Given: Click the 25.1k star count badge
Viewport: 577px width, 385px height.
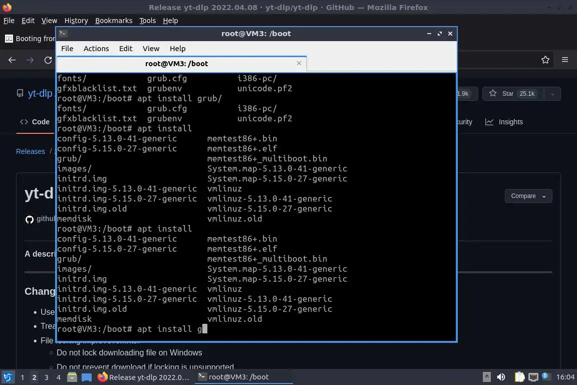Looking at the screenshot, I should tap(527, 94).
